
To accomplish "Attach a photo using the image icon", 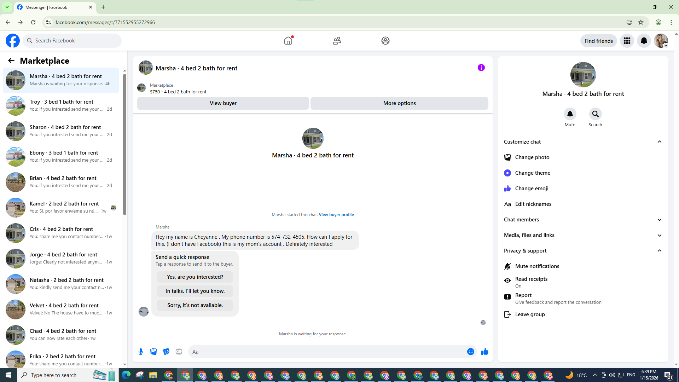I will [153, 352].
